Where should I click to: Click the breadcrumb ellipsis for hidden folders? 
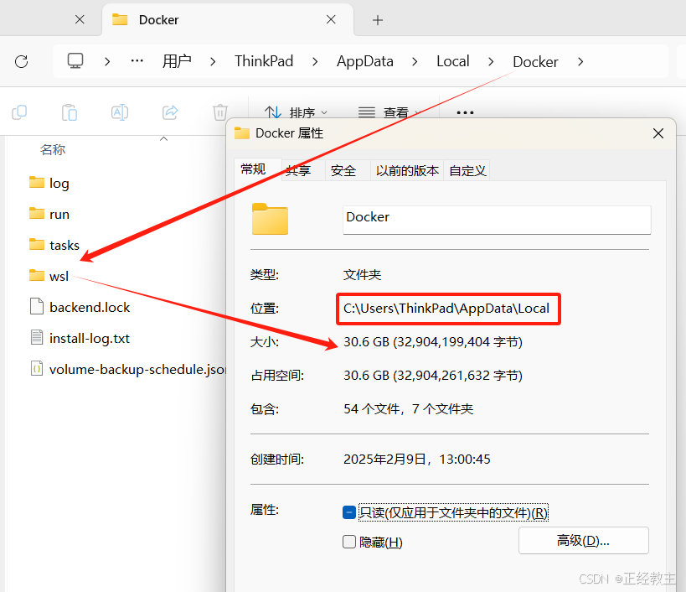point(137,61)
